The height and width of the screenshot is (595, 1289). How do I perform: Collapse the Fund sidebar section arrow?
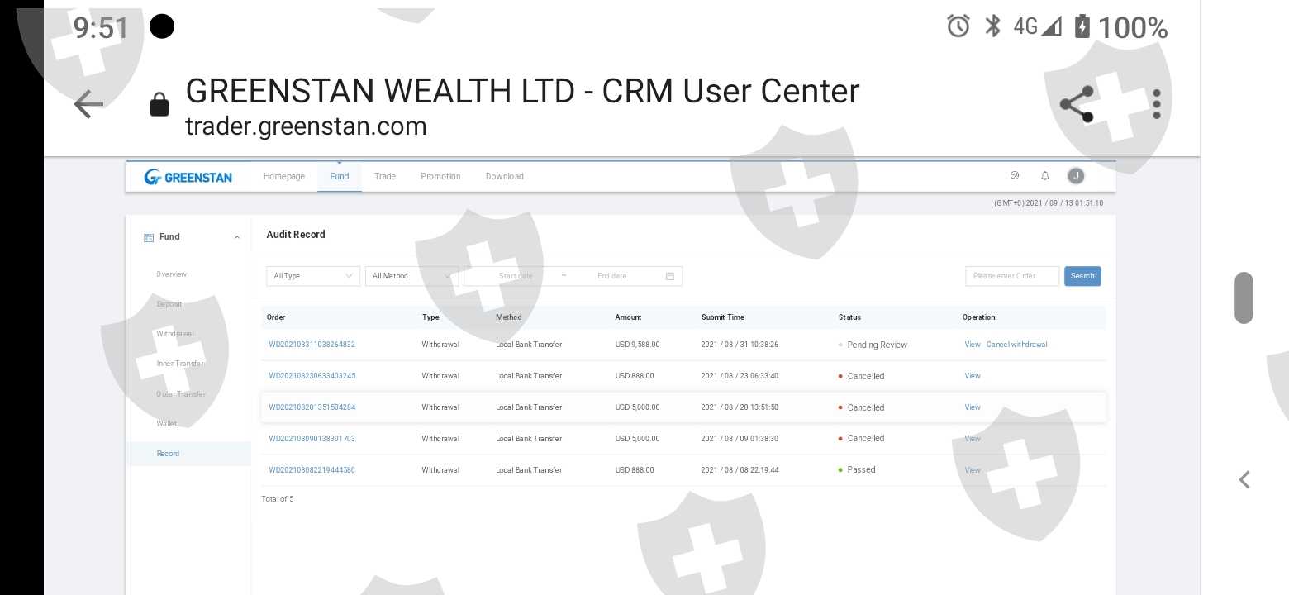[x=237, y=237]
